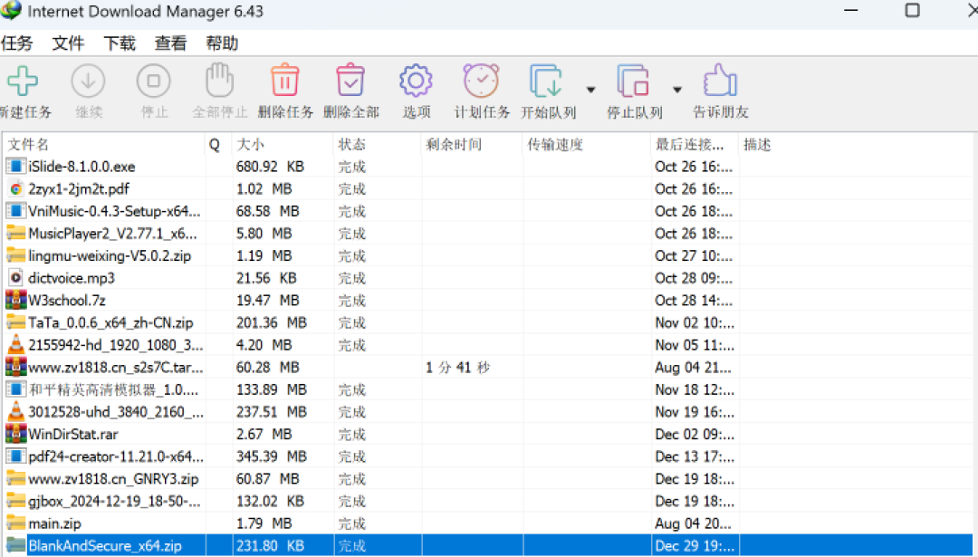Click the 停止队列 icon
Viewport: 978px width, 557px height.
click(x=634, y=81)
